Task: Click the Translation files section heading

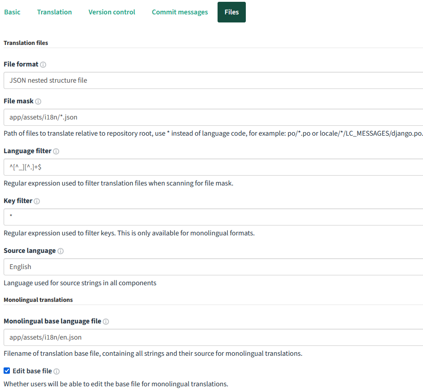Action: pyautogui.click(x=26, y=43)
